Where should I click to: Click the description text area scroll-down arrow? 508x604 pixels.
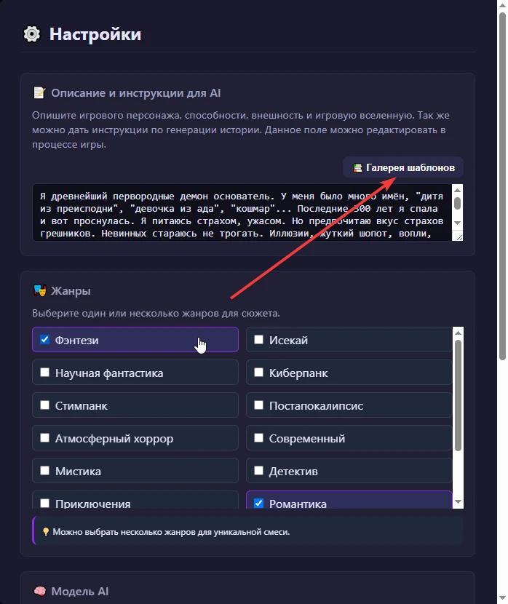[457, 223]
